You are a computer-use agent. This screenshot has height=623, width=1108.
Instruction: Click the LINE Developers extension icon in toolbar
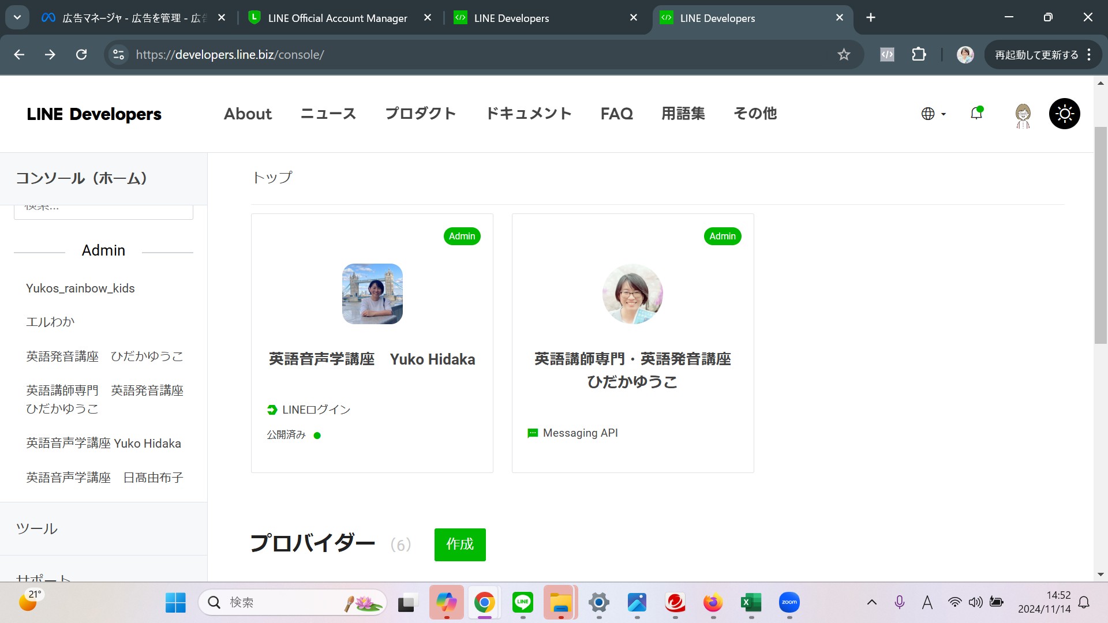[x=887, y=54]
